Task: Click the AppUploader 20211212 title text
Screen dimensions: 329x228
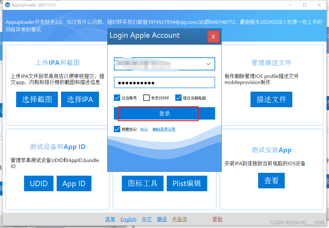Action: [34, 5]
